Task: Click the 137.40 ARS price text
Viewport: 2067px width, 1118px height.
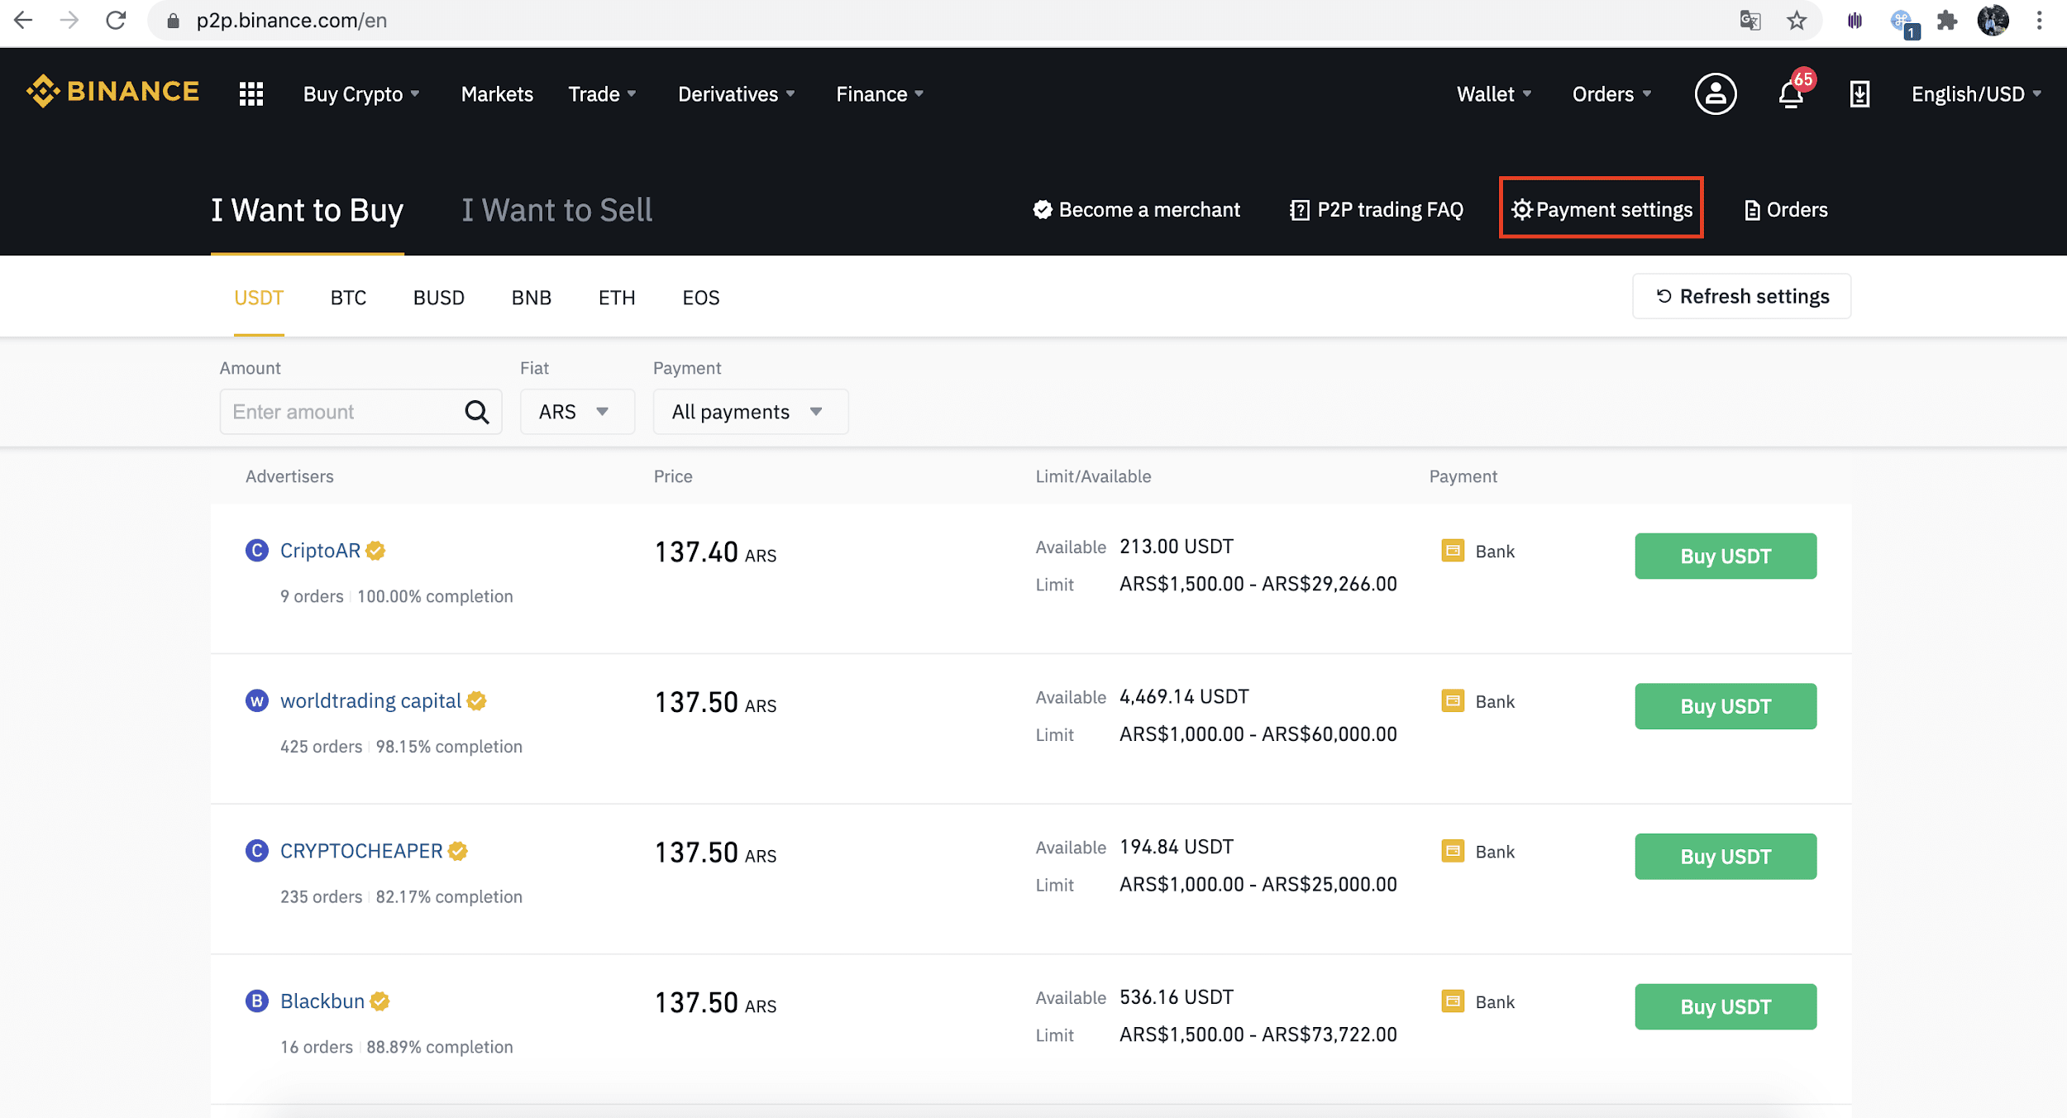Action: click(x=716, y=552)
